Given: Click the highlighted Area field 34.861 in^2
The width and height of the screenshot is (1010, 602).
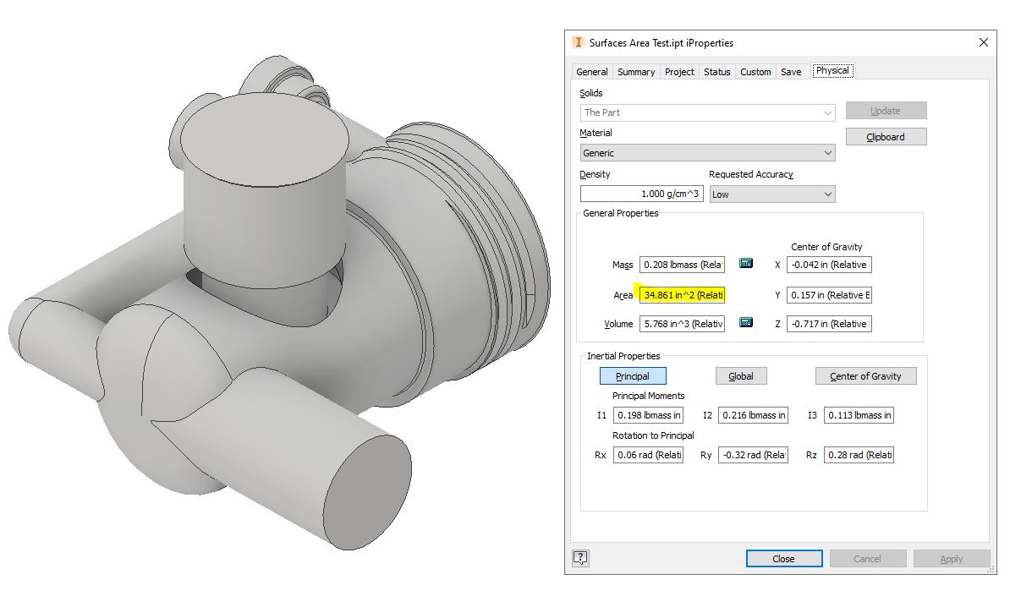Looking at the screenshot, I should (x=682, y=295).
